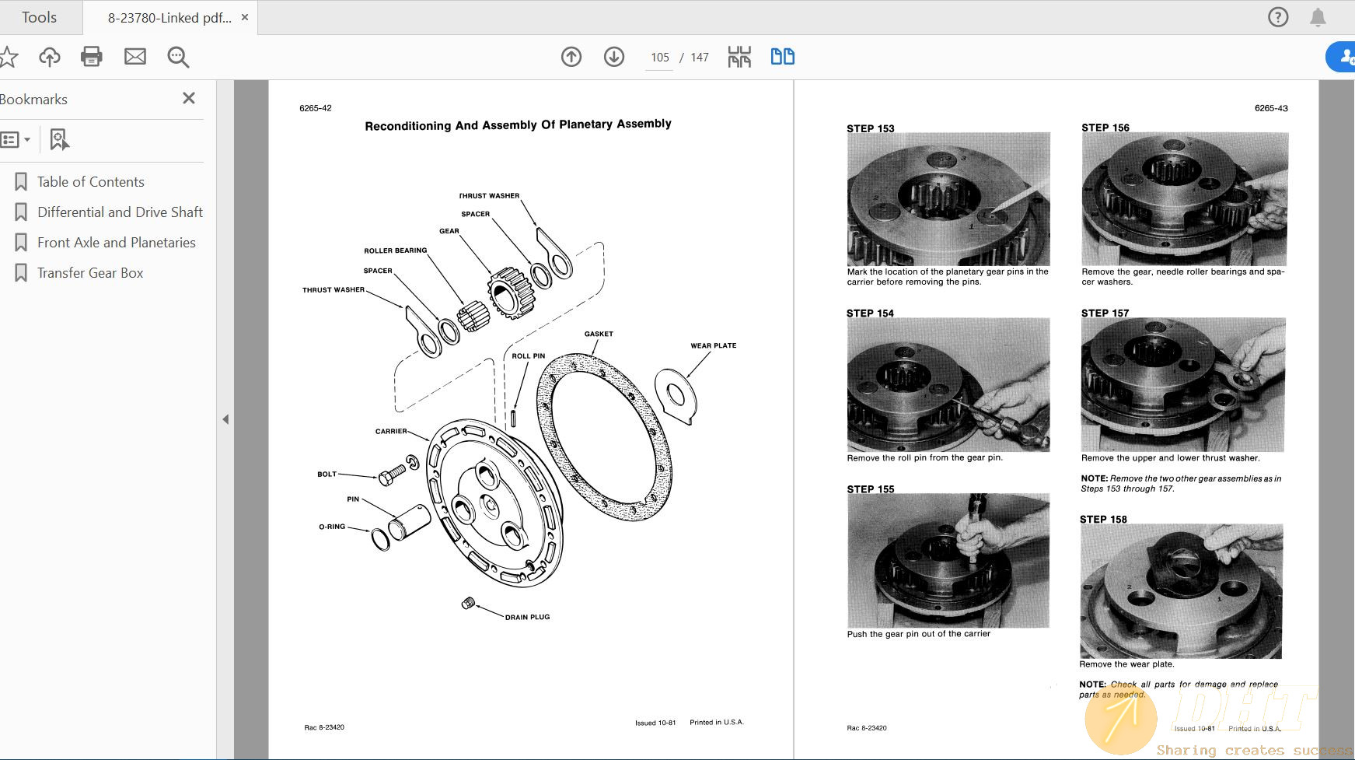Email the PDF as attachment

(x=134, y=56)
